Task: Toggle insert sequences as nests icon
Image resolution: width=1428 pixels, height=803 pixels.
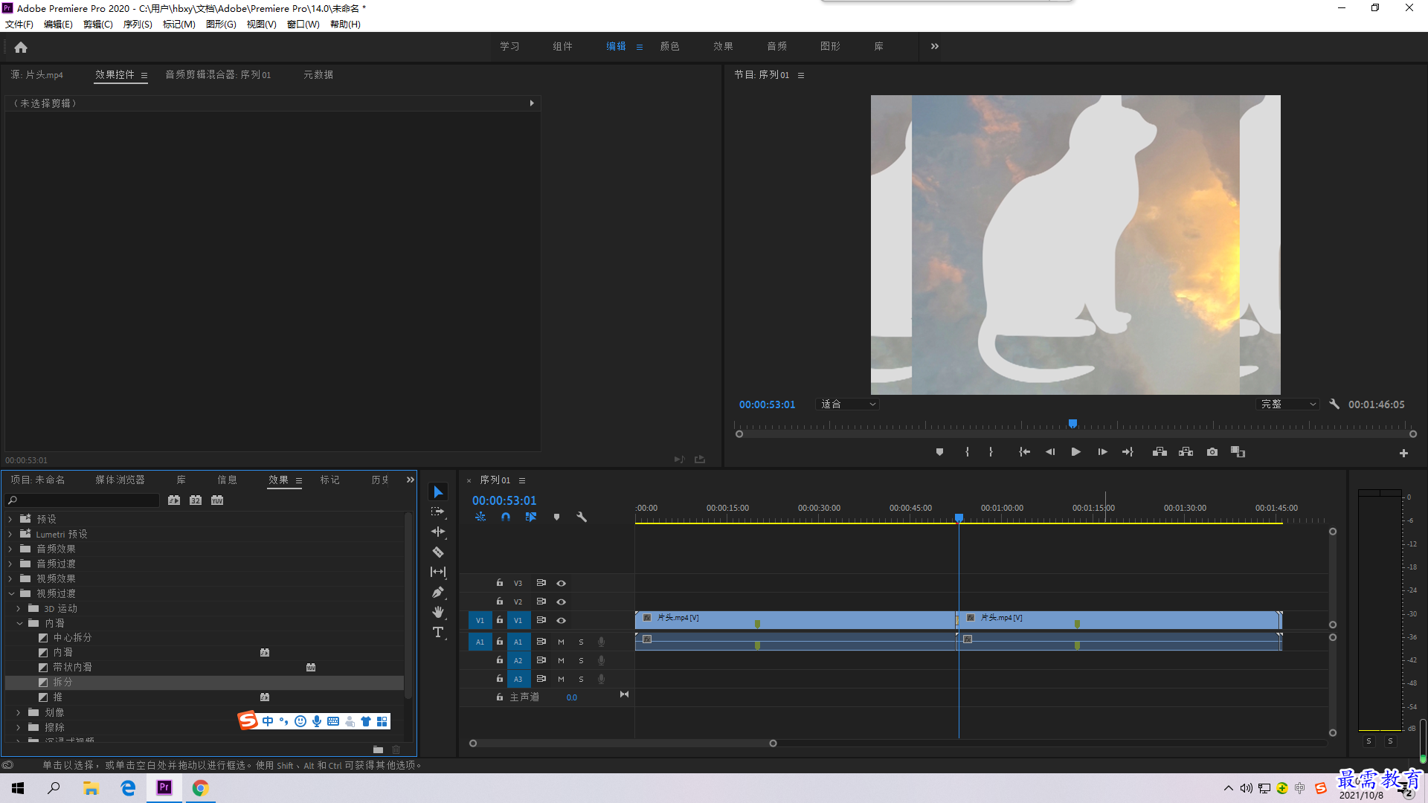Action: click(480, 517)
